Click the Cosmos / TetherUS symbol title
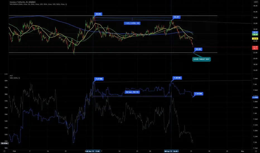This screenshot has height=153, width=260. (23, 2)
